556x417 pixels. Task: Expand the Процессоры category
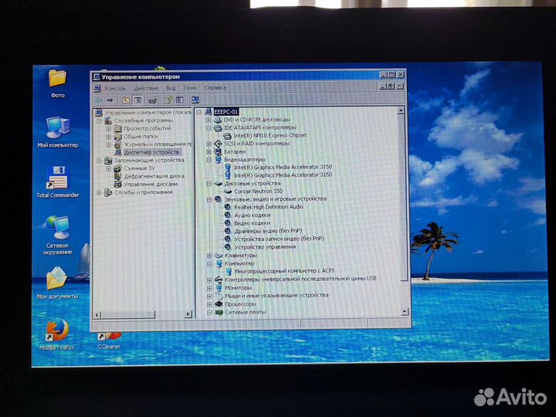[210, 304]
